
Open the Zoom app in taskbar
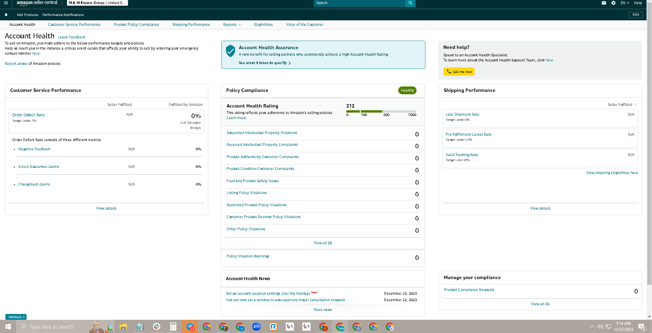[257, 327]
